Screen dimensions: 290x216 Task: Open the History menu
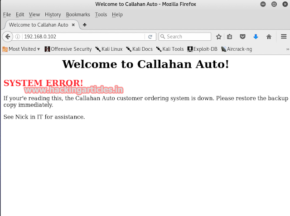(x=53, y=14)
